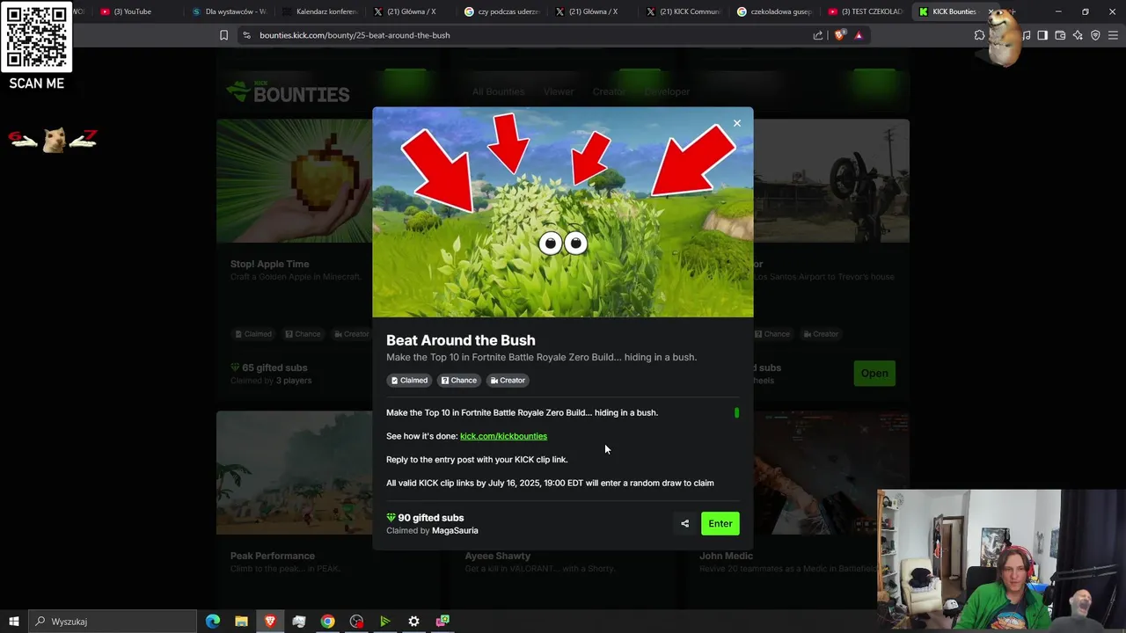Open the Peak Performance bounty title
The image size is (1126, 633).
(x=273, y=556)
